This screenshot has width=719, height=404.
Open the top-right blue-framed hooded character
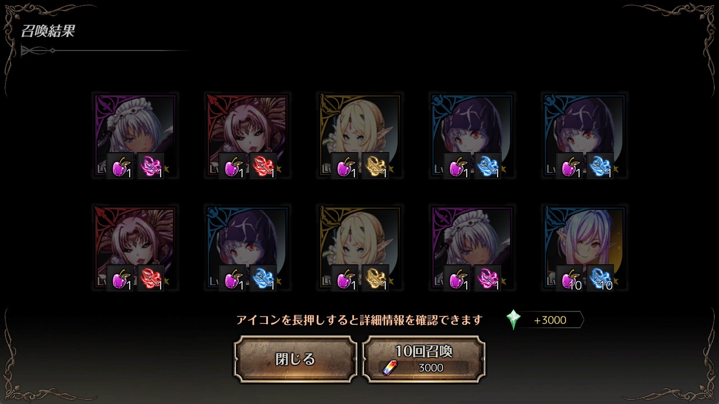[x=584, y=135]
